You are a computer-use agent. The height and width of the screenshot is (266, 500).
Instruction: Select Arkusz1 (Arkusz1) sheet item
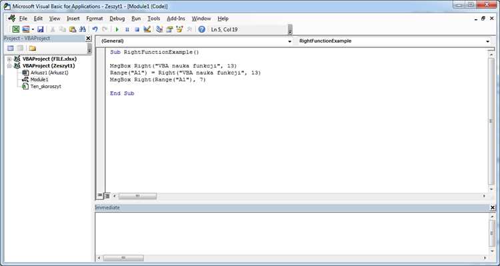pos(49,73)
